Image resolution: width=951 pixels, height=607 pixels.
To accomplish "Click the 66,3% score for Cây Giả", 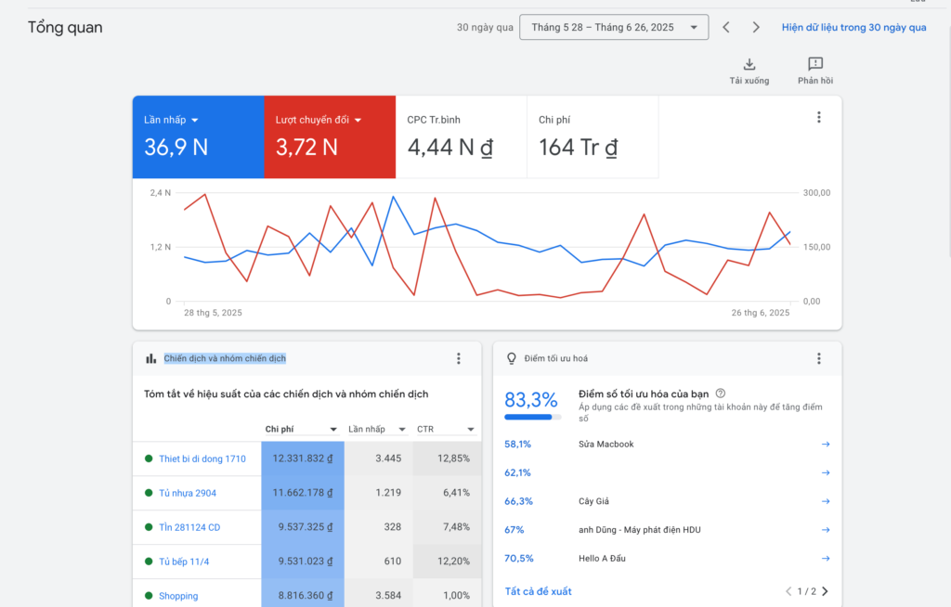I will [518, 501].
